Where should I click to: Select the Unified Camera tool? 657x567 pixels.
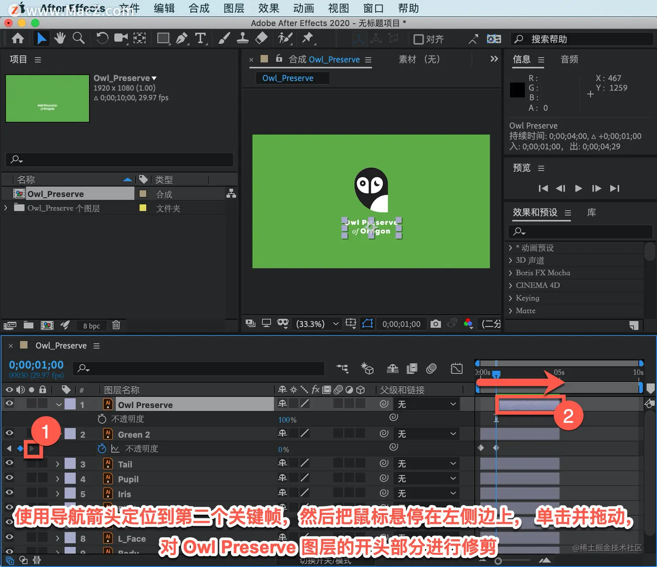pyautogui.click(x=121, y=39)
